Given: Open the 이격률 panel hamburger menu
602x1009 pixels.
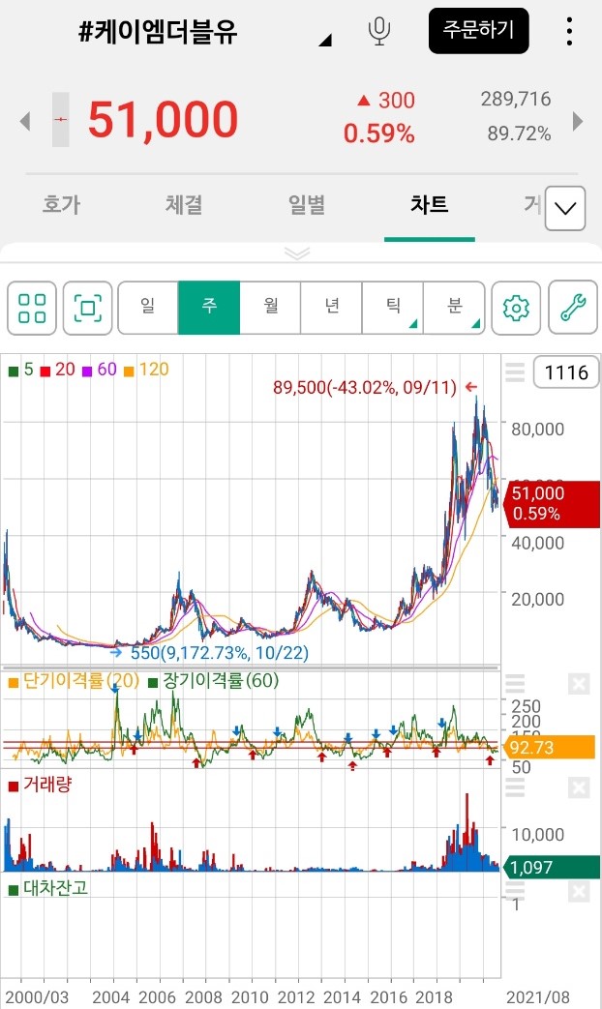Looking at the screenshot, I should click(515, 683).
